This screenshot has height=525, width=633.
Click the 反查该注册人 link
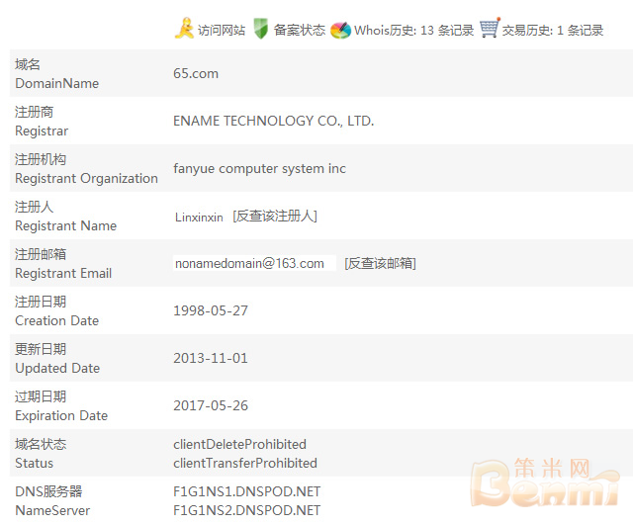click(275, 217)
